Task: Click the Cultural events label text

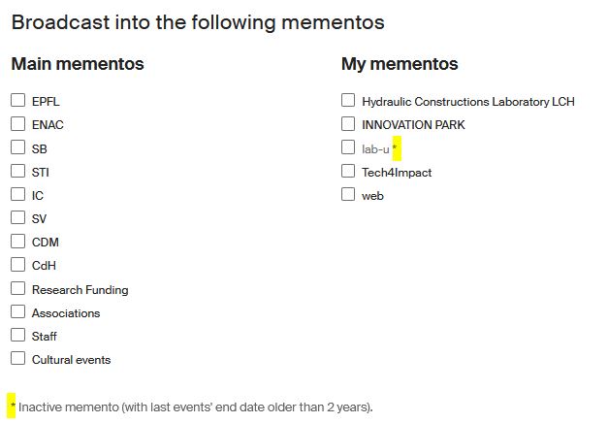Action: (x=71, y=360)
